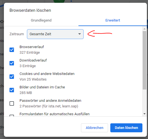This screenshot has height=139, width=148.
Task: Click the scrollbar down arrow
Action: click(144, 114)
